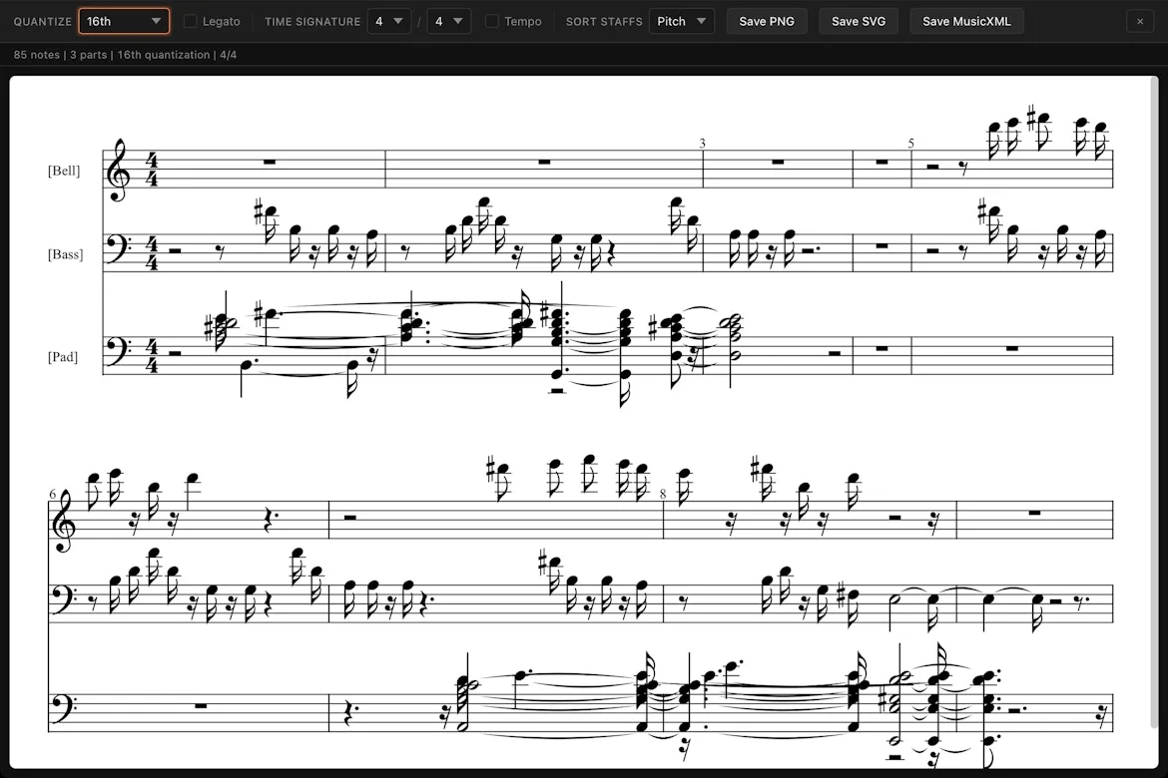Click the TIME SIGNATURE label
1168x778 pixels.
pos(312,22)
